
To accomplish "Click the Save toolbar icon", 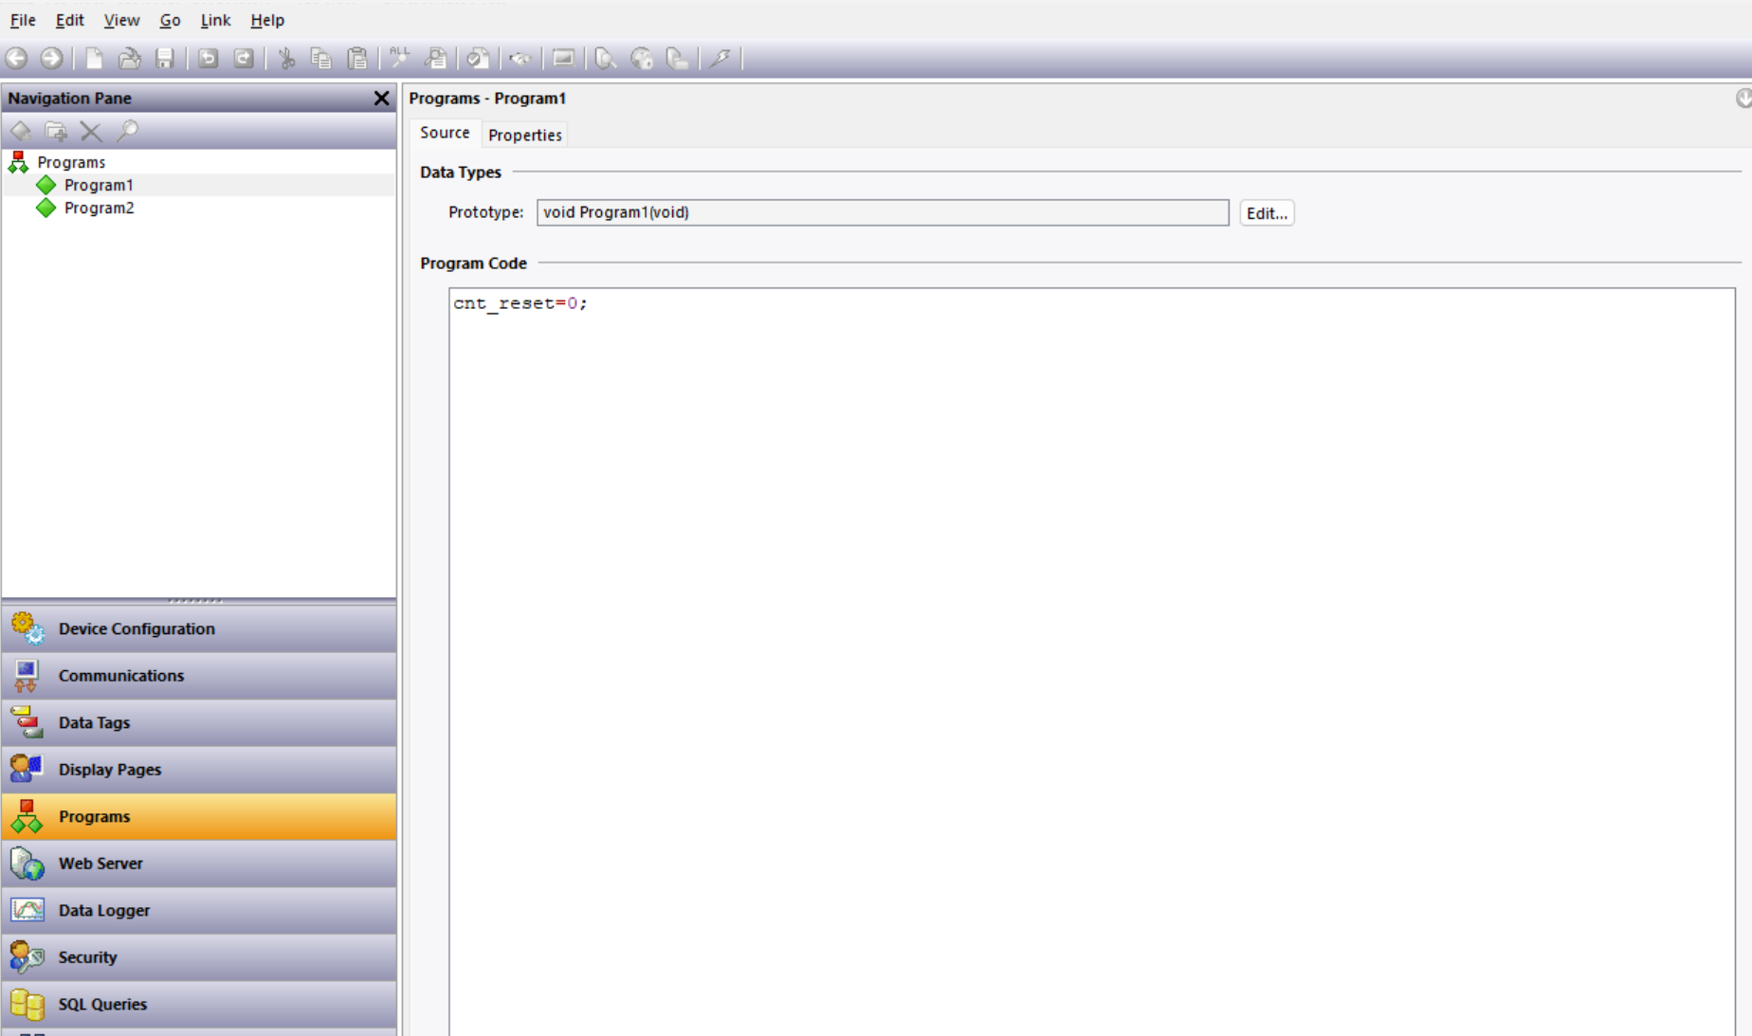I will (165, 59).
